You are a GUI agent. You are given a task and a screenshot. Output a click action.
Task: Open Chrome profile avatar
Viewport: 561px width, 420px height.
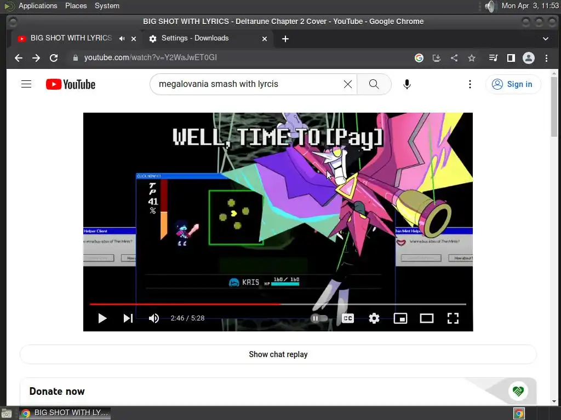click(x=529, y=58)
